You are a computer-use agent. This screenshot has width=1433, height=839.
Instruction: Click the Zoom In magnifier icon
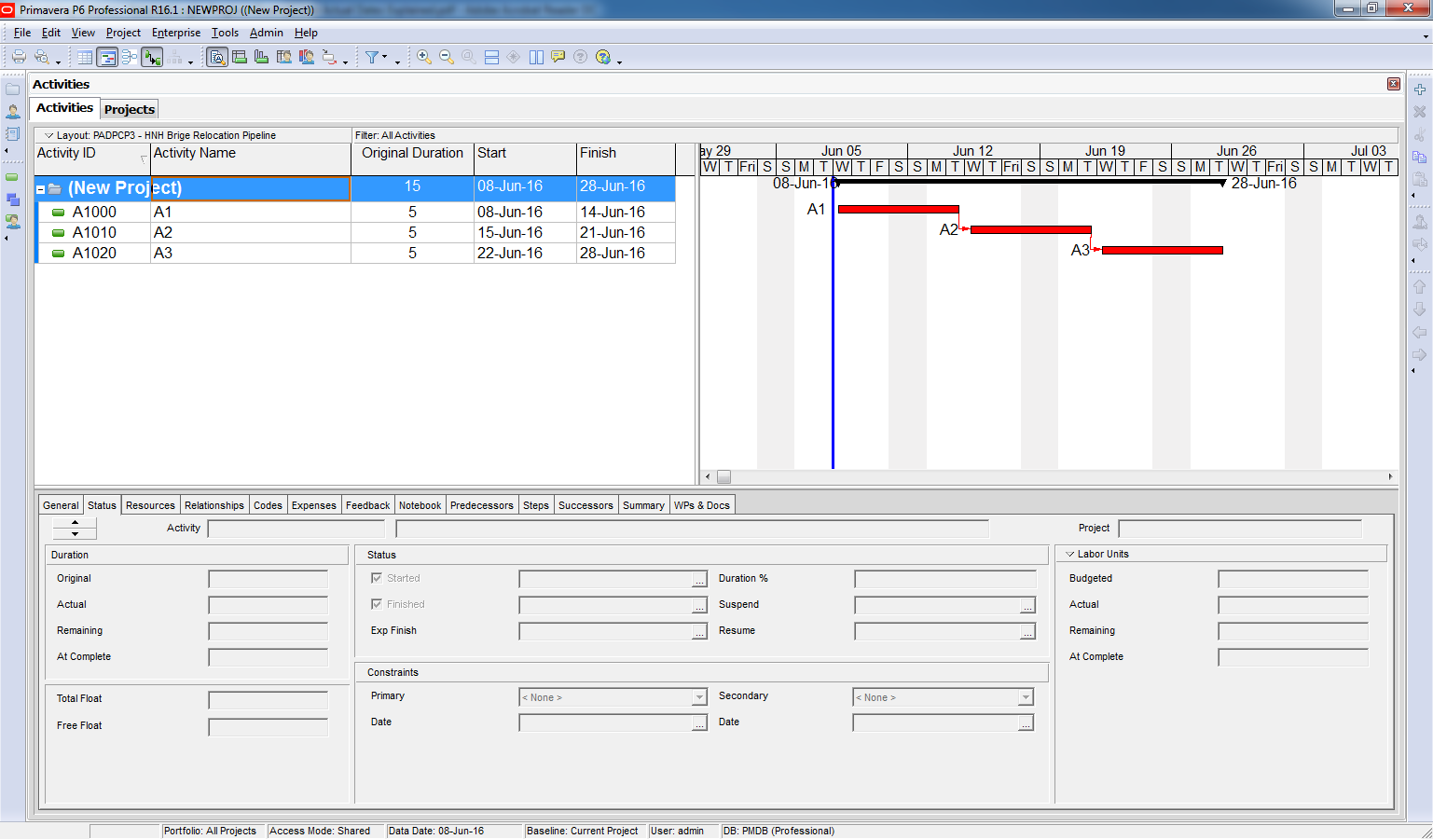(424, 57)
